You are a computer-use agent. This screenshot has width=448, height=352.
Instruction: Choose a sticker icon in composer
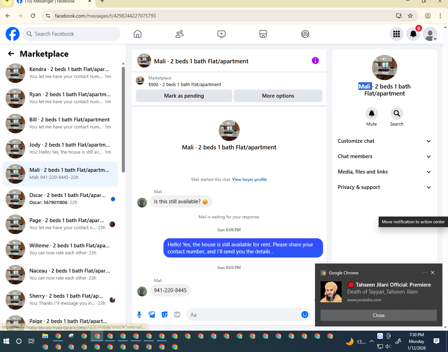point(164,315)
